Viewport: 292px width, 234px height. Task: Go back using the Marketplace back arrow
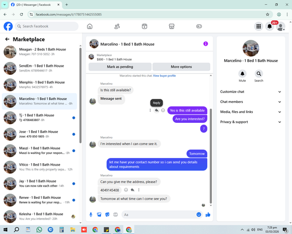[x=7, y=39]
